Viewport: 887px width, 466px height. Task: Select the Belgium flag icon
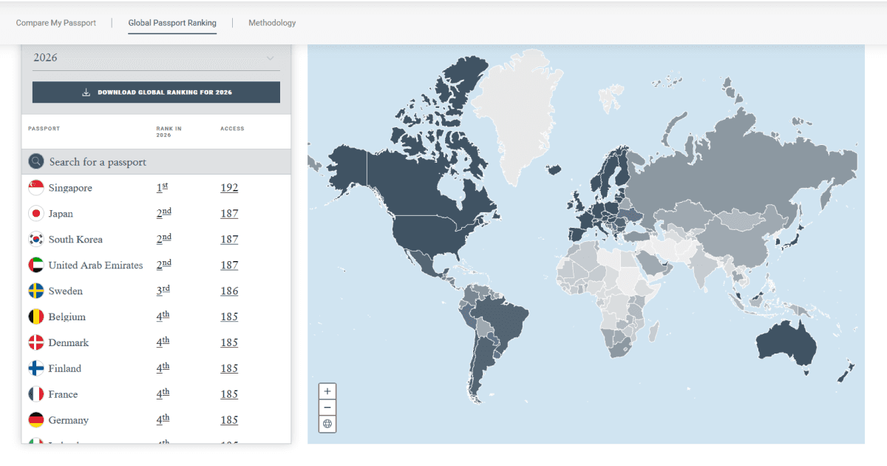coord(36,316)
